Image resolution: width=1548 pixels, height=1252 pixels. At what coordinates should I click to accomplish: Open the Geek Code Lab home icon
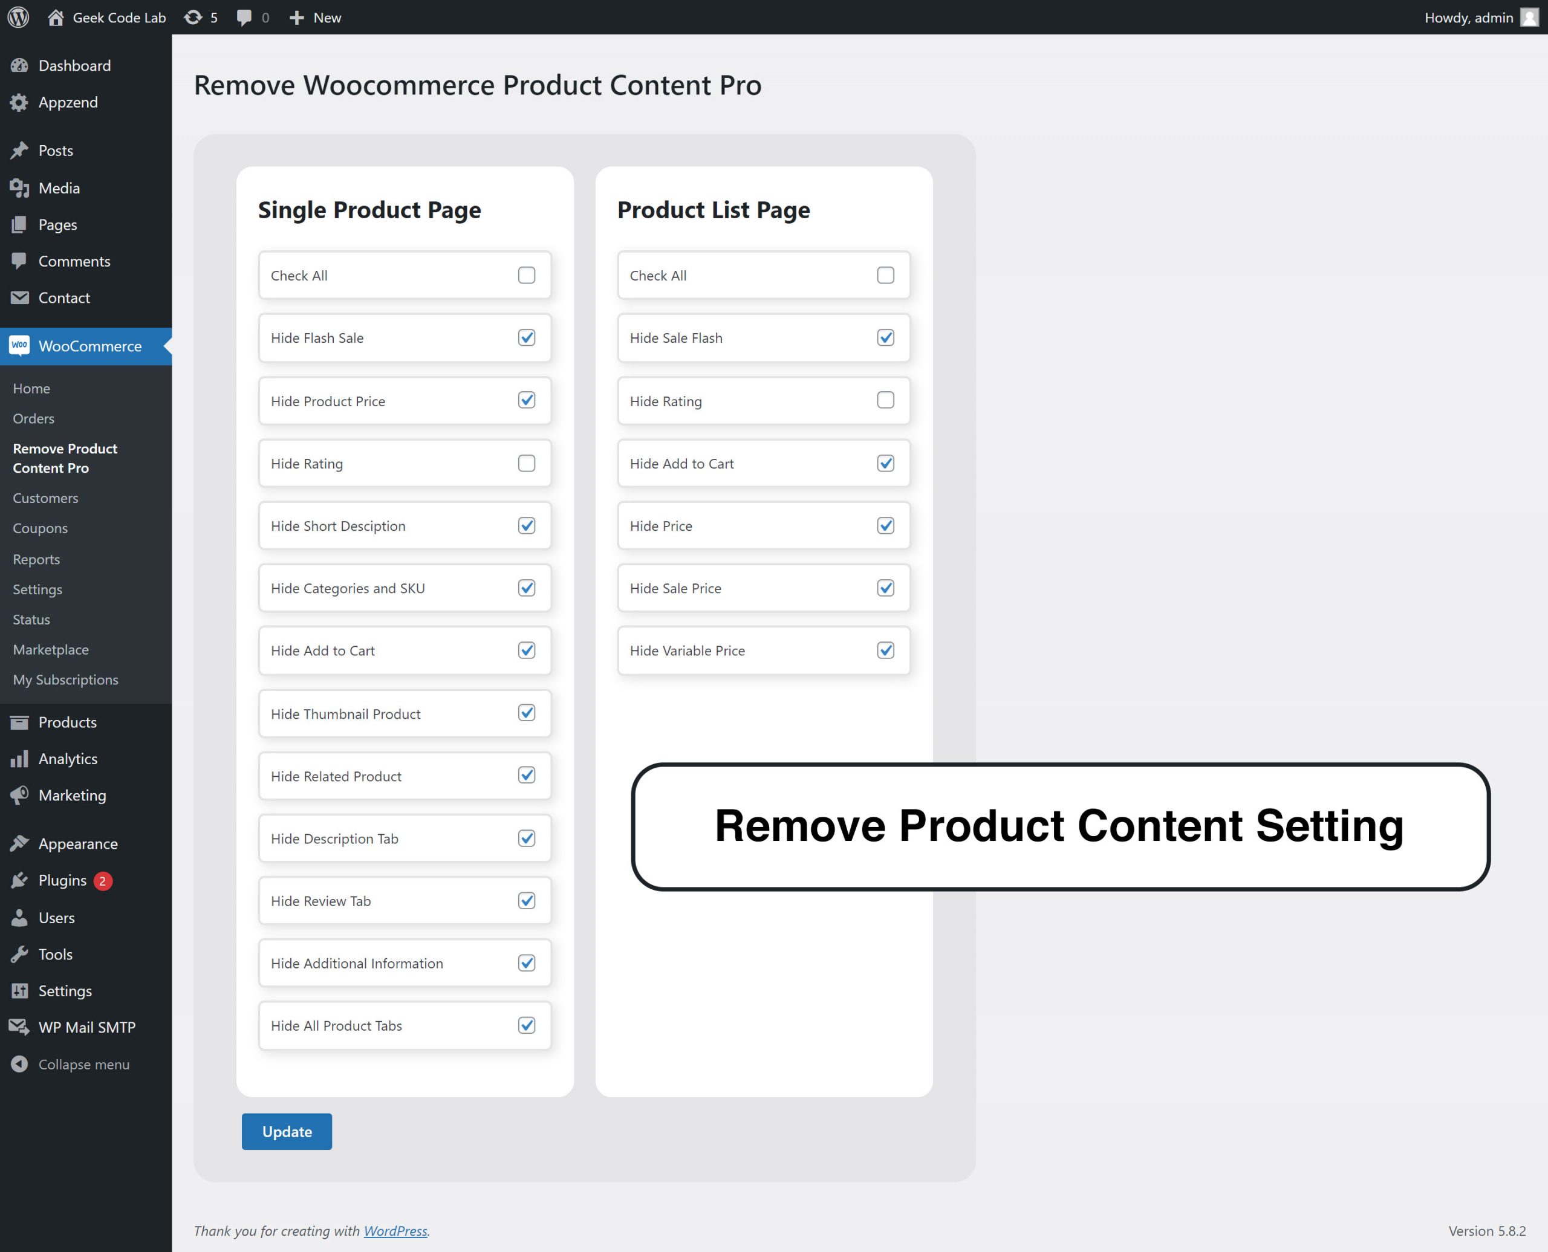coord(56,18)
